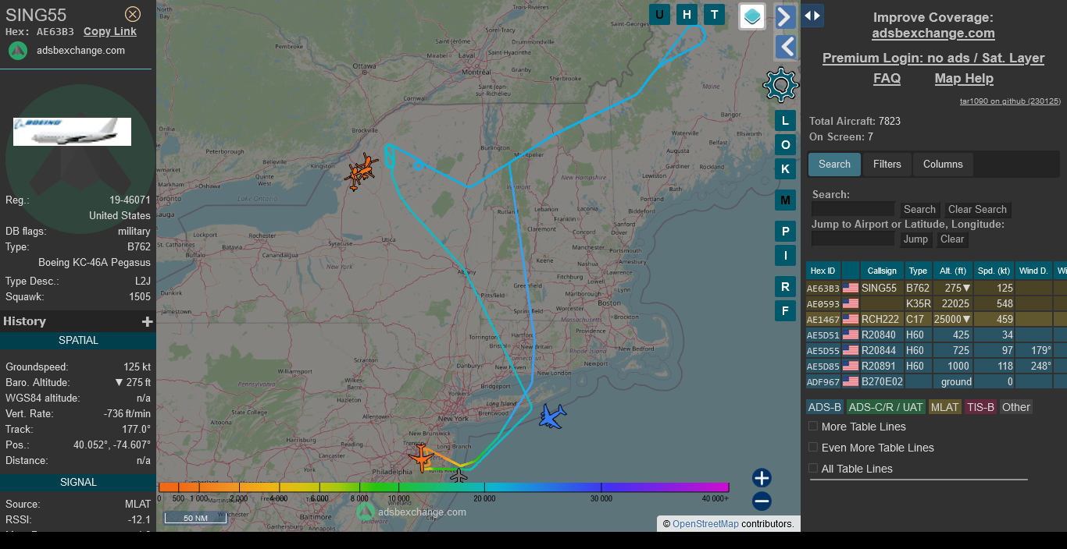Viewport: 1067px width, 549px height.
Task: Sort table by Type column
Action: (919, 271)
